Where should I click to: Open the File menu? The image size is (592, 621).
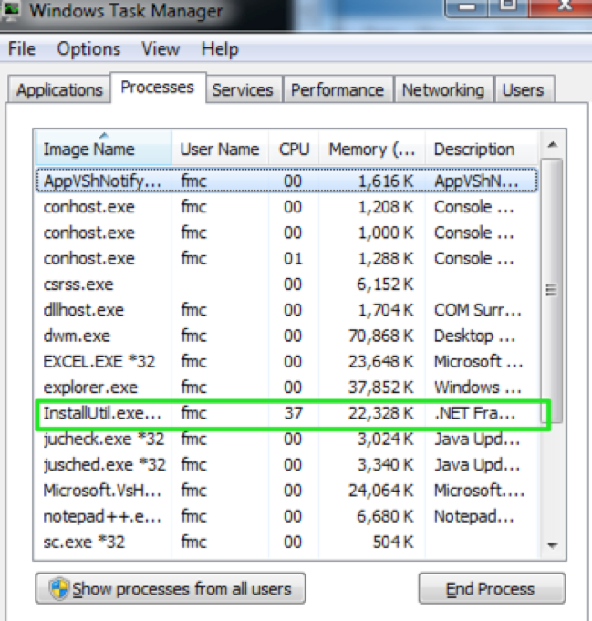(22, 49)
